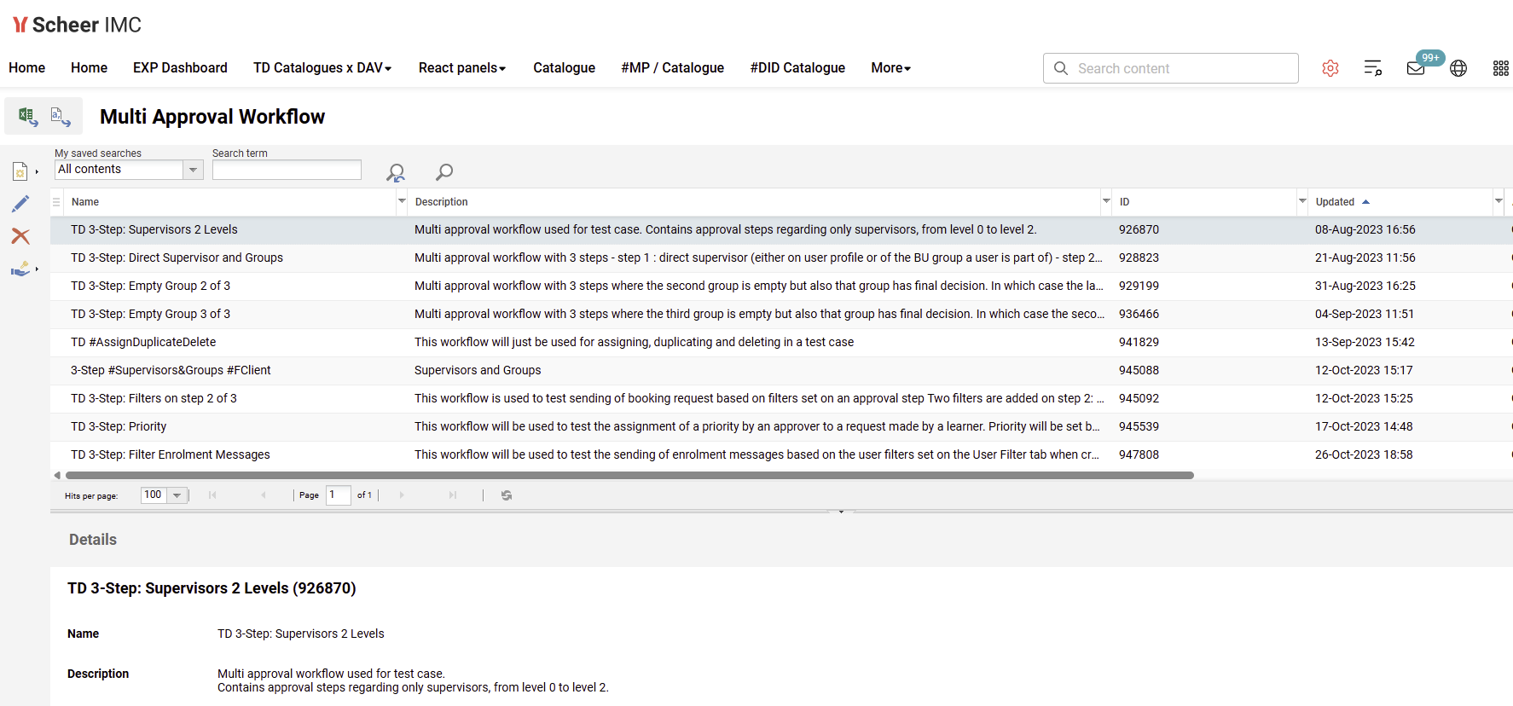Expand the Hits per page dropdown
The height and width of the screenshot is (706, 1513).
(177, 495)
